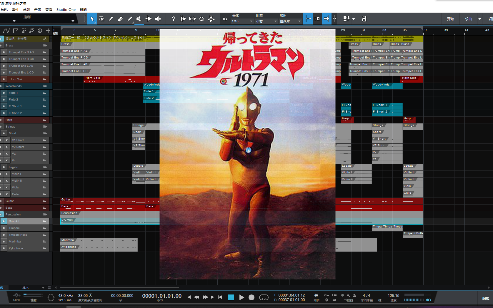Open the help question mark
Screen dimensions: 493x308
(174, 19)
